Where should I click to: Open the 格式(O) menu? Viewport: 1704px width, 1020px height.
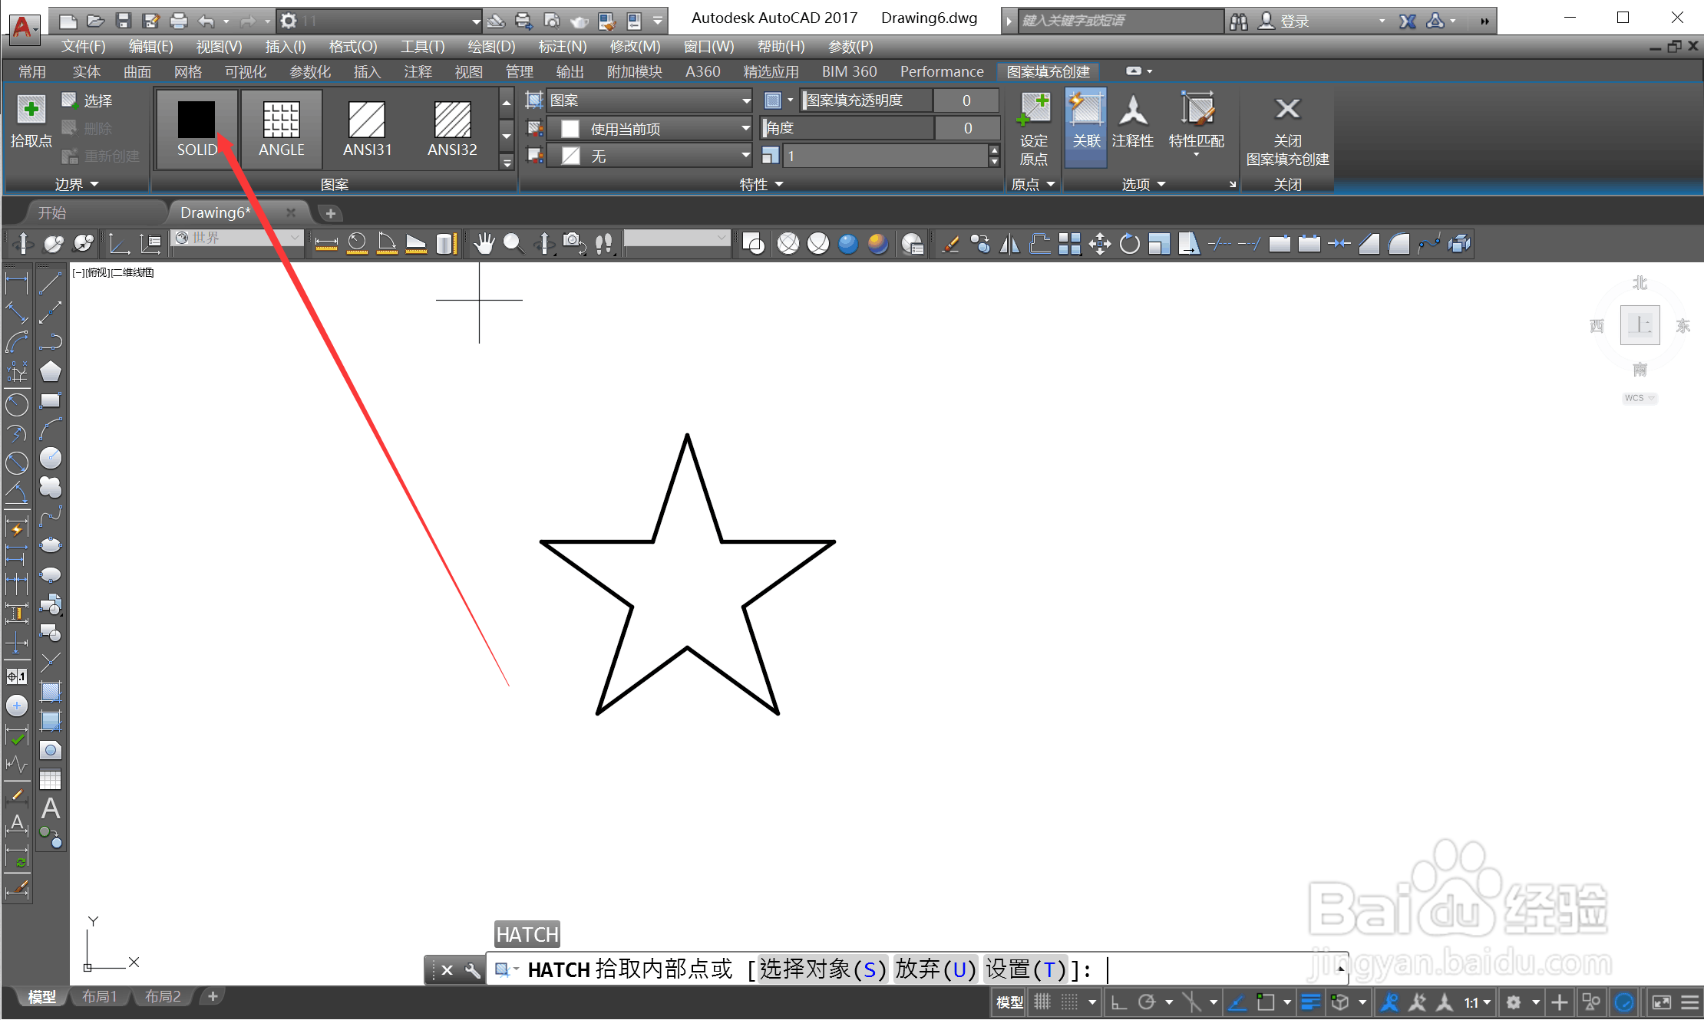click(352, 46)
